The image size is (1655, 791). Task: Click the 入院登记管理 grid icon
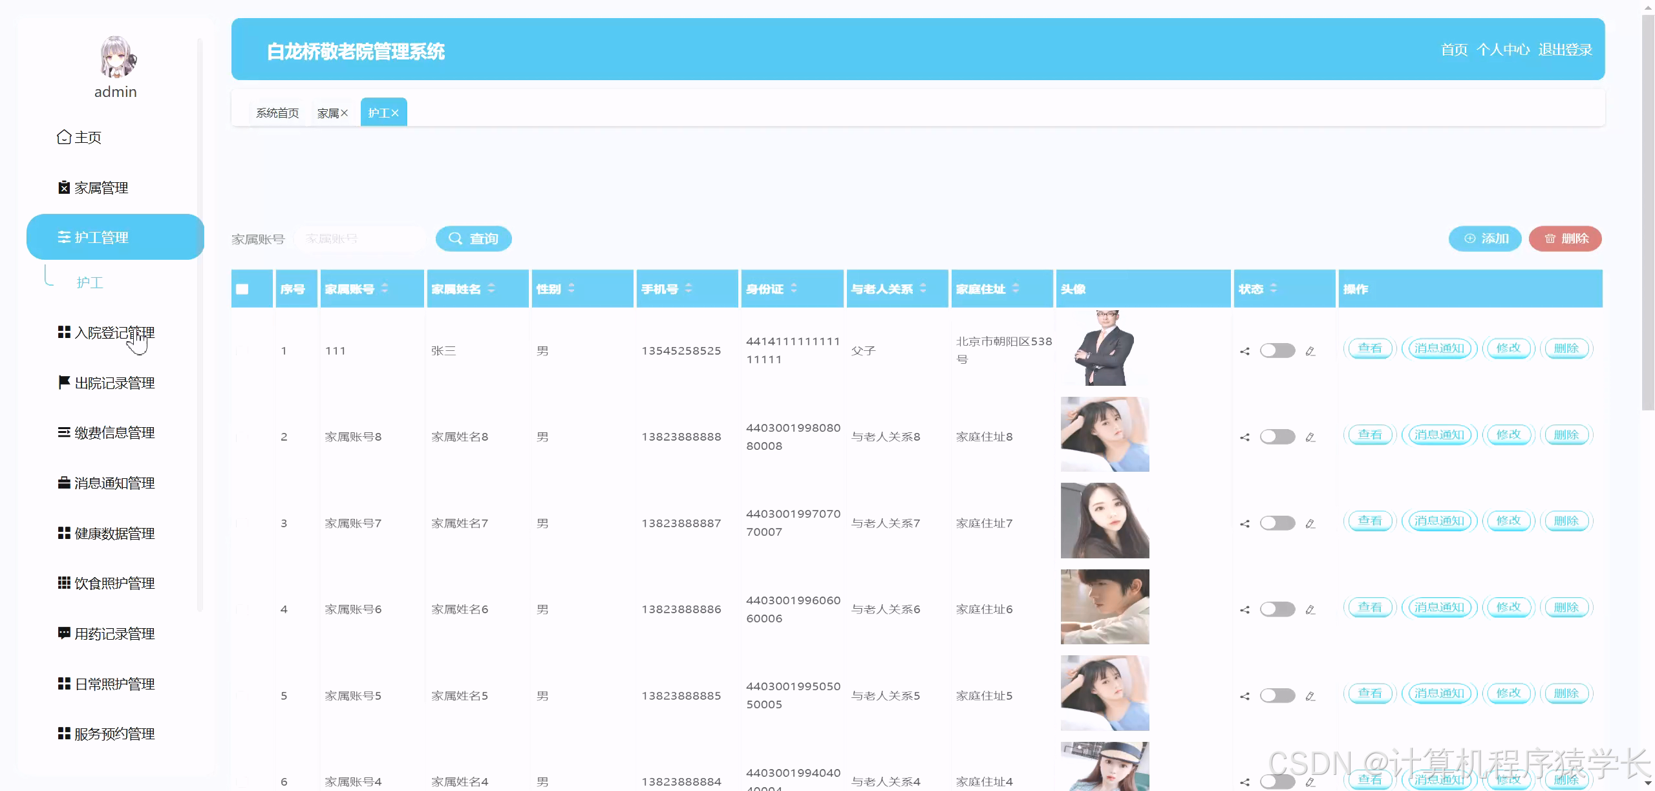(64, 332)
